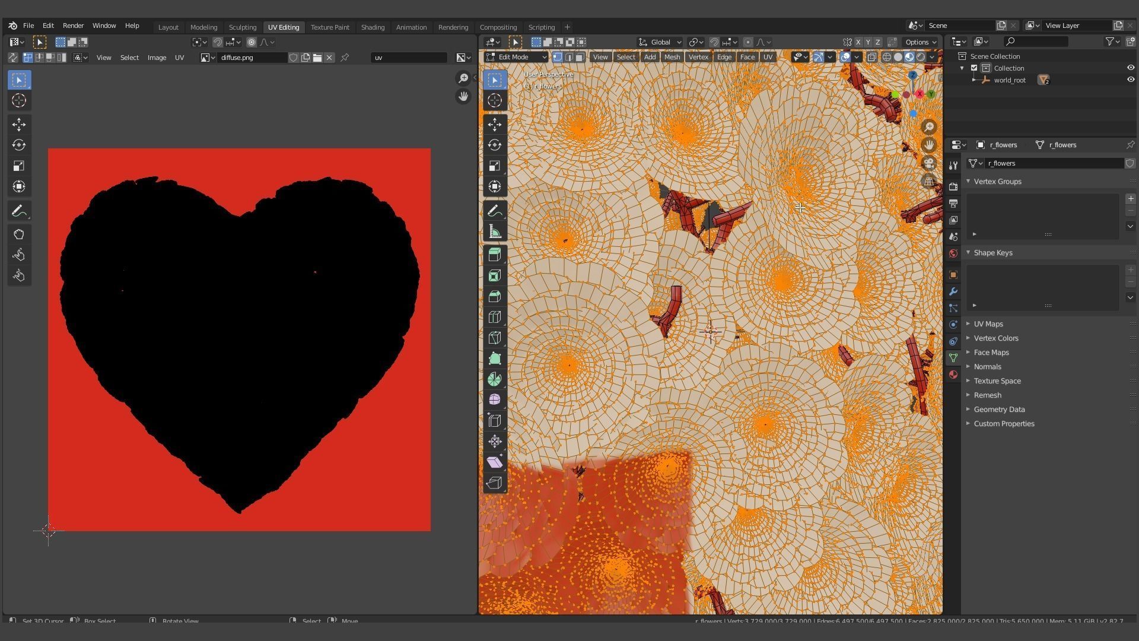Open the Render menu
Viewport: 1139px width, 641px height.
[x=73, y=26]
